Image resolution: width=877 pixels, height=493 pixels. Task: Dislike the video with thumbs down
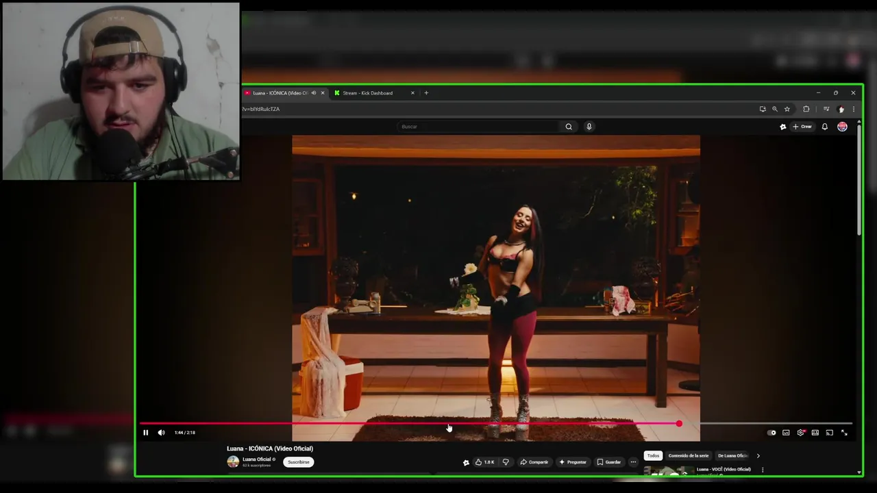506,462
